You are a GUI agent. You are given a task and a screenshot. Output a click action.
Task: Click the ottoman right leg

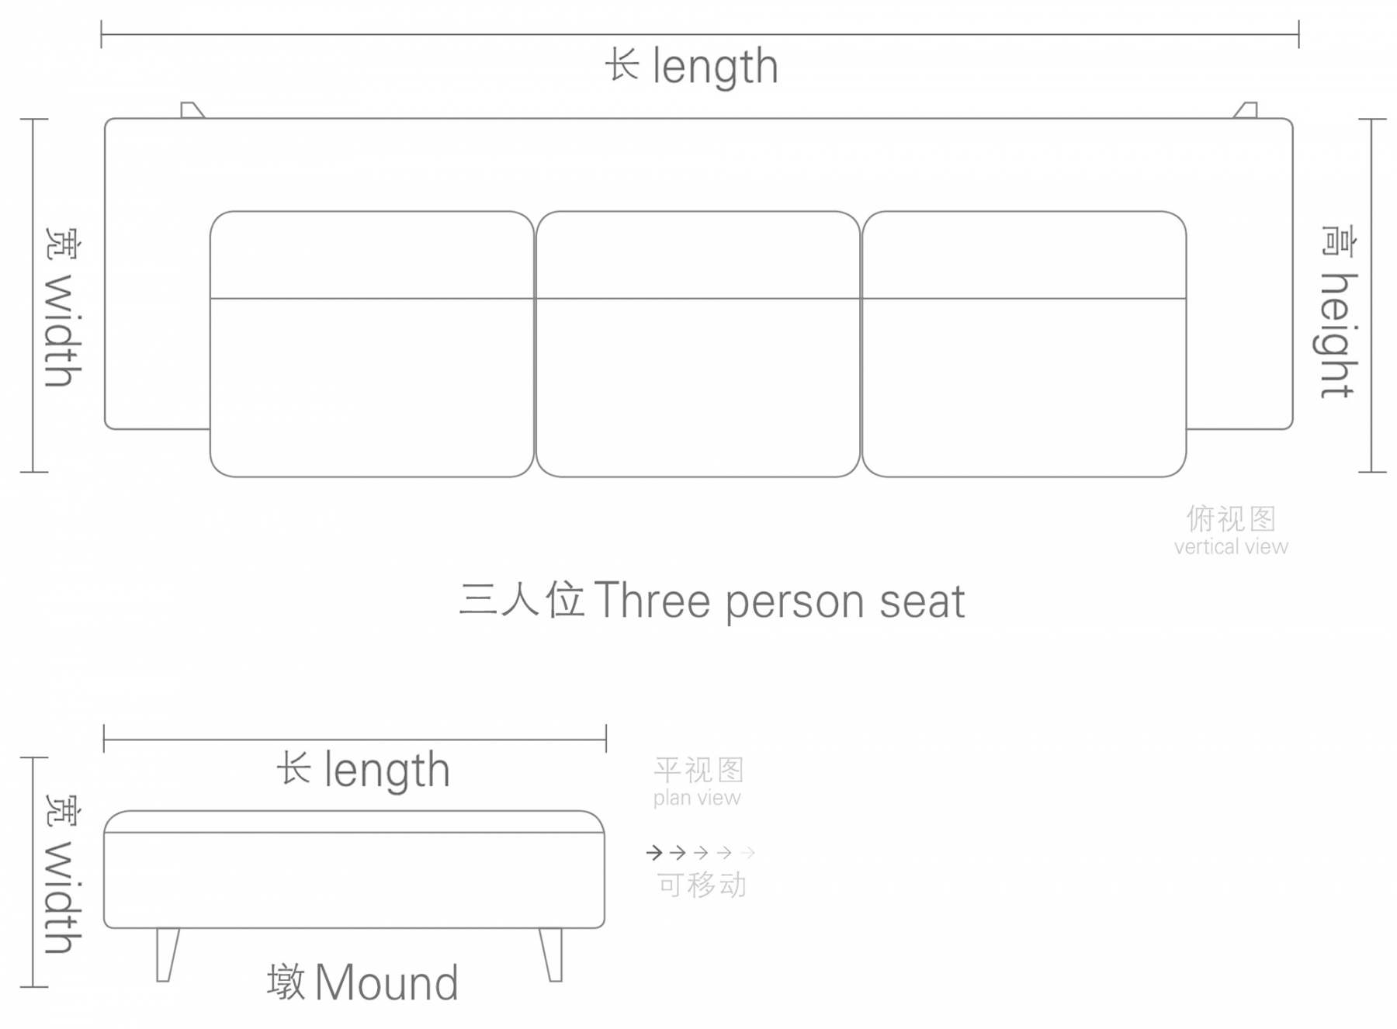pos(551,955)
